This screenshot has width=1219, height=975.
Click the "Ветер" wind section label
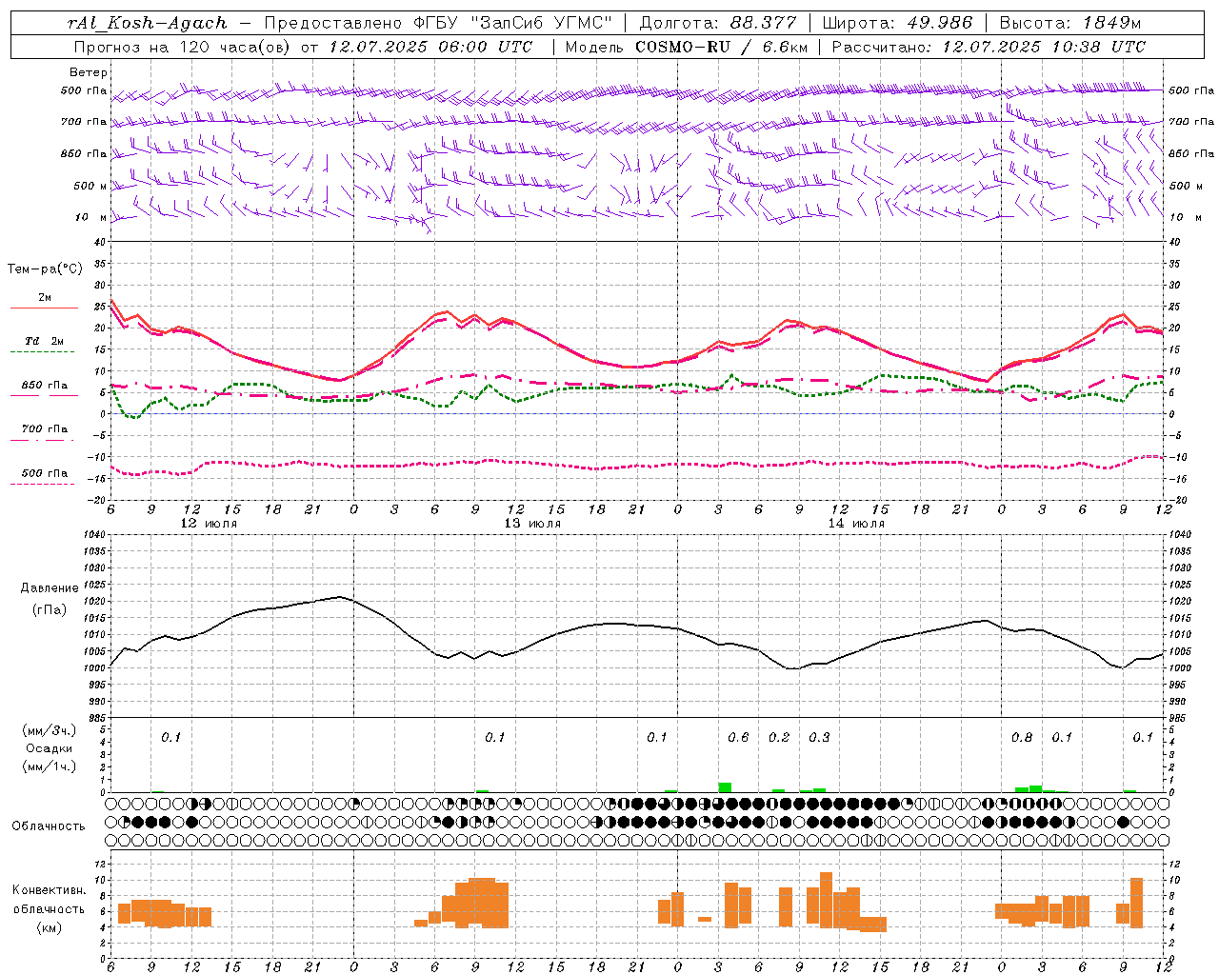click(89, 72)
